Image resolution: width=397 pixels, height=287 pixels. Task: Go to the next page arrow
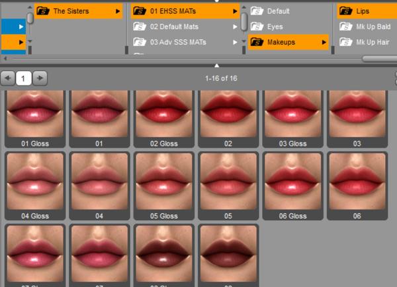tap(40, 78)
